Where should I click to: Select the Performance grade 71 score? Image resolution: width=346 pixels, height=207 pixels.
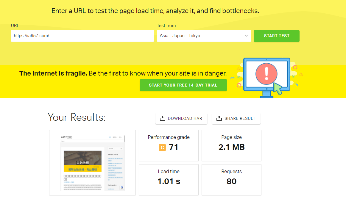tap(174, 147)
